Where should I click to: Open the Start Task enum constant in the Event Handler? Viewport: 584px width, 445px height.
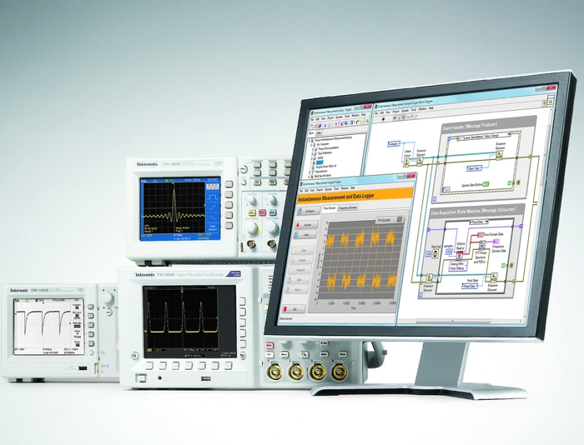tap(475, 168)
